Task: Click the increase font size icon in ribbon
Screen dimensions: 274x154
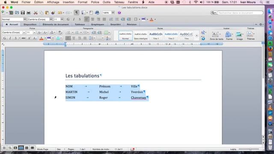Action: 39,33
